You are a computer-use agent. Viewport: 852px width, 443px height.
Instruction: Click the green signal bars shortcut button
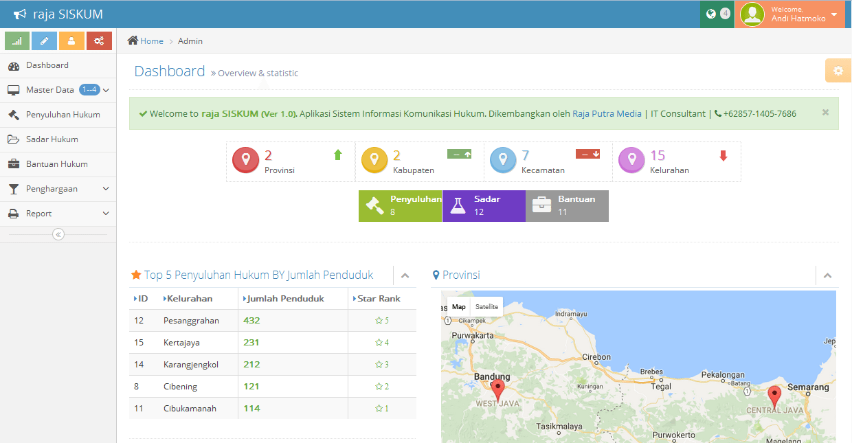click(17, 41)
